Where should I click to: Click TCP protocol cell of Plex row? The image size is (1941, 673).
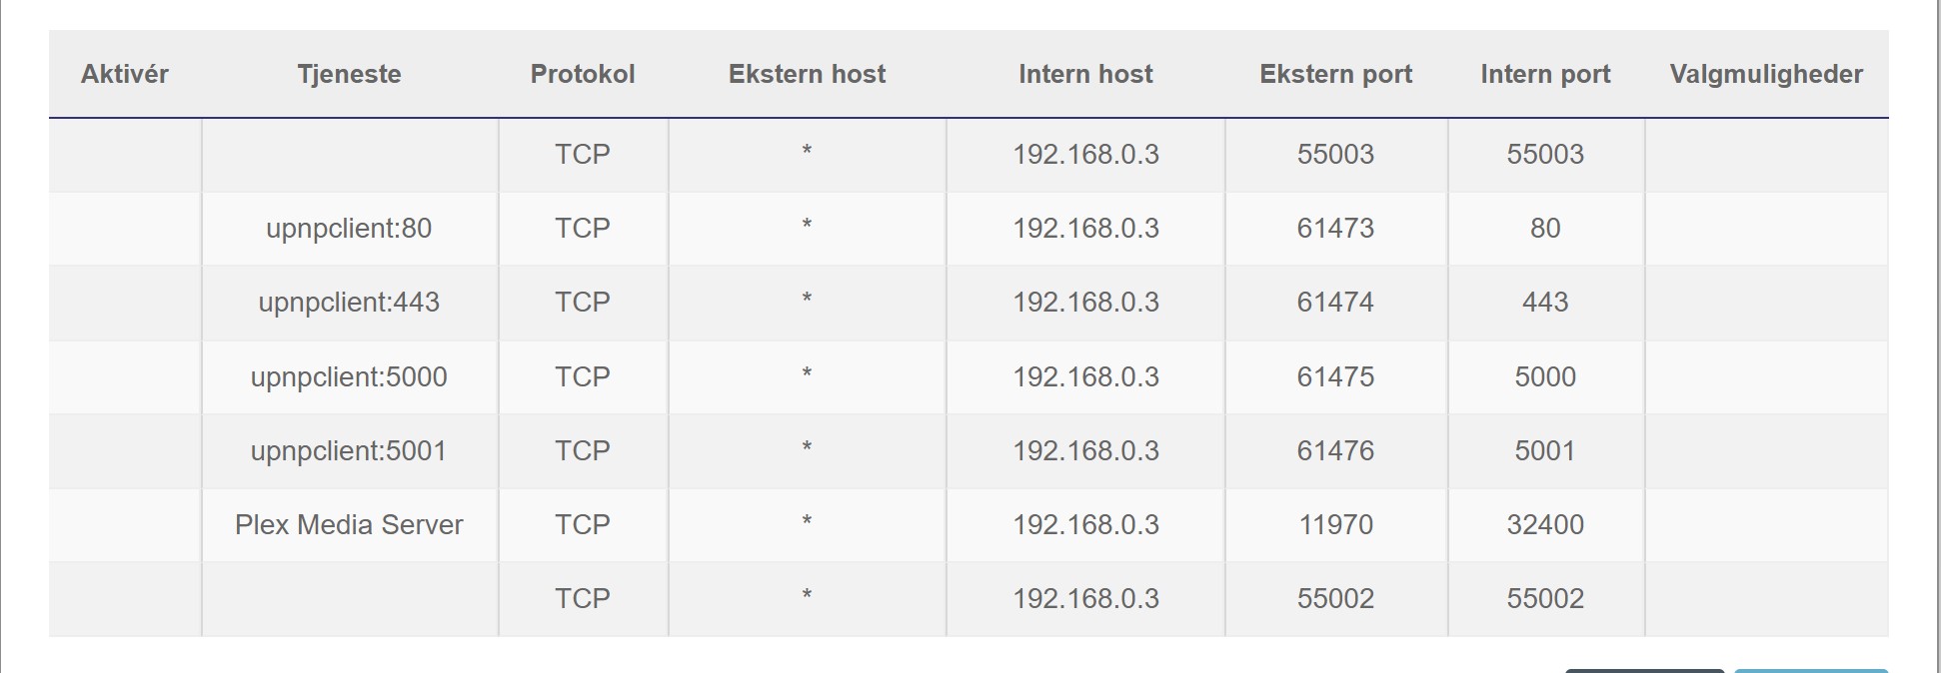(583, 525)
